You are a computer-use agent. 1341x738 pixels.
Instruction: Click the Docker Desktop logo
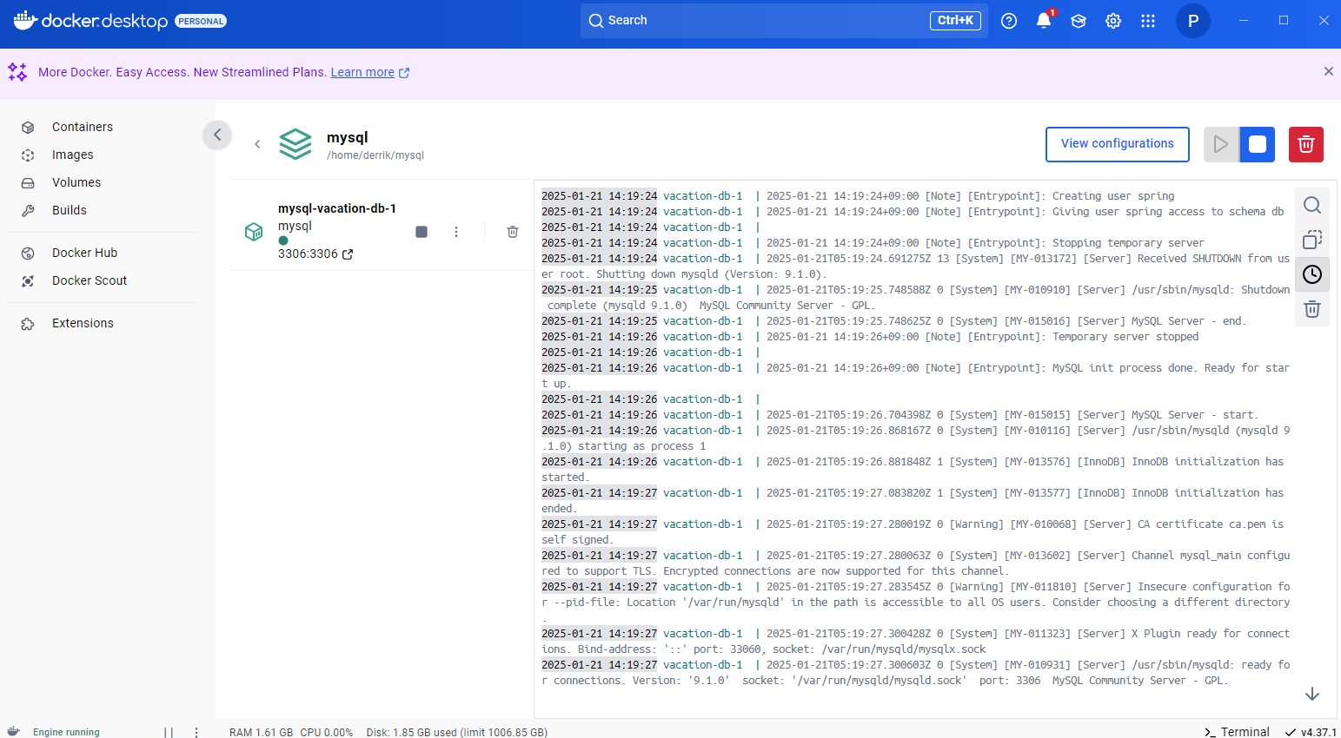click(x=91, y=21)
